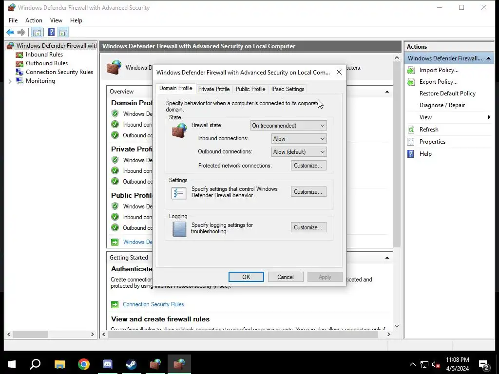Cancel the properties dialog

[x=286, y=277]
